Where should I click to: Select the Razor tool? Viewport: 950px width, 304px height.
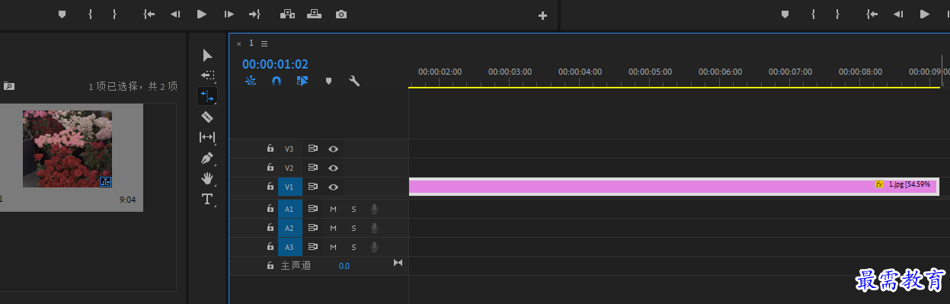pos(207,117)
